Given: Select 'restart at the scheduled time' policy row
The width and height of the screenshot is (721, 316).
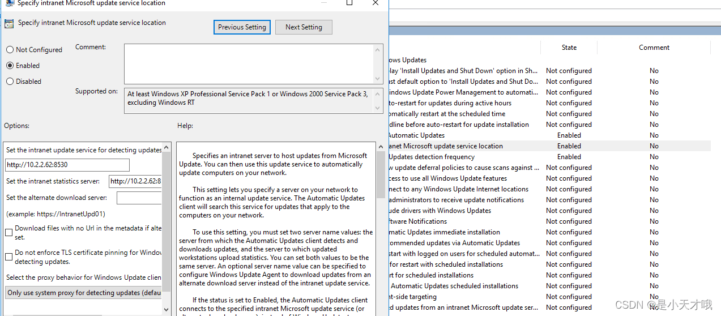Looking at the screenshot, I should point(549,114).
